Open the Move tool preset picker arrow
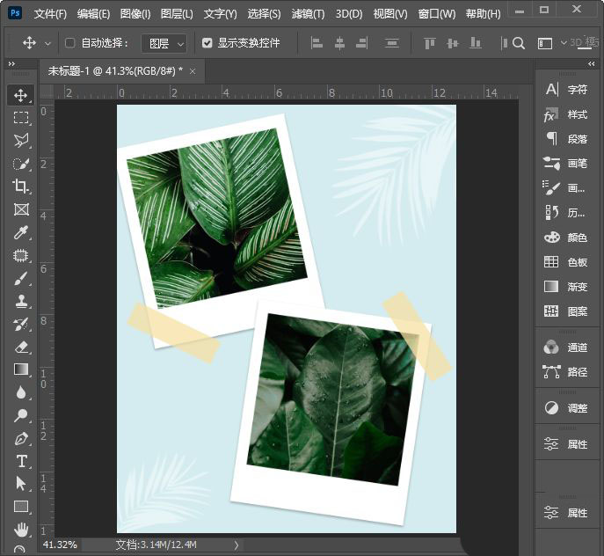 47,43
